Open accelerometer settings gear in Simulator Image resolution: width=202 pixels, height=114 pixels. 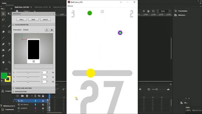[52, 30]
